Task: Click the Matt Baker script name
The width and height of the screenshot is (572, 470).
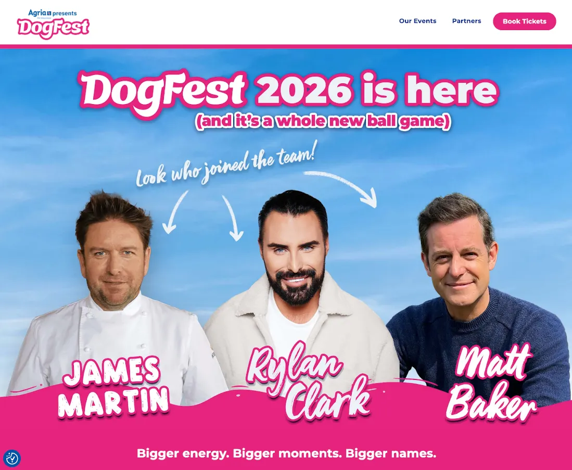Action: click(492, 383)
